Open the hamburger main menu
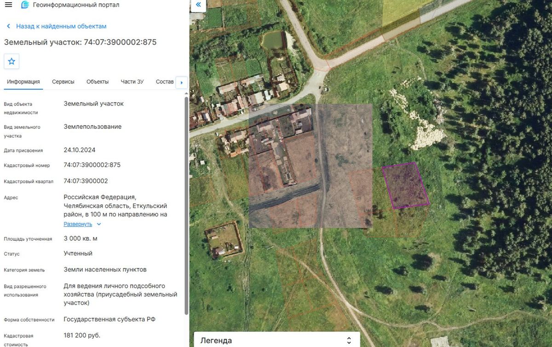Viewport: 552px width, 347px height. tap(8, 5)
